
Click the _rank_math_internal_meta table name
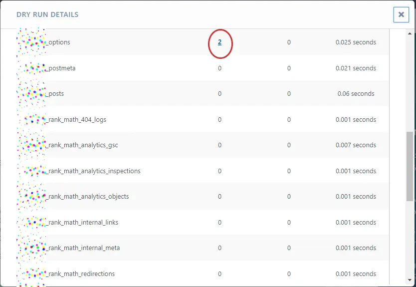click(83, 248)
